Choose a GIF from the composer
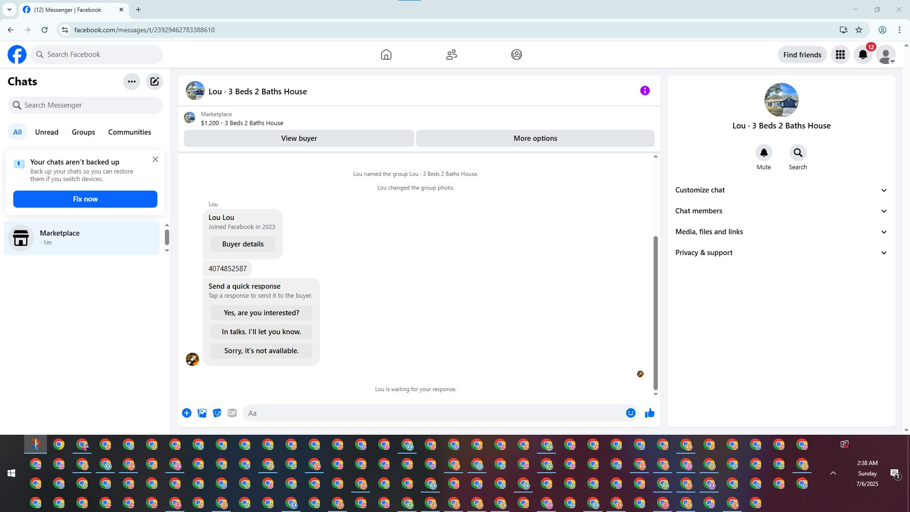 point(232,413)
